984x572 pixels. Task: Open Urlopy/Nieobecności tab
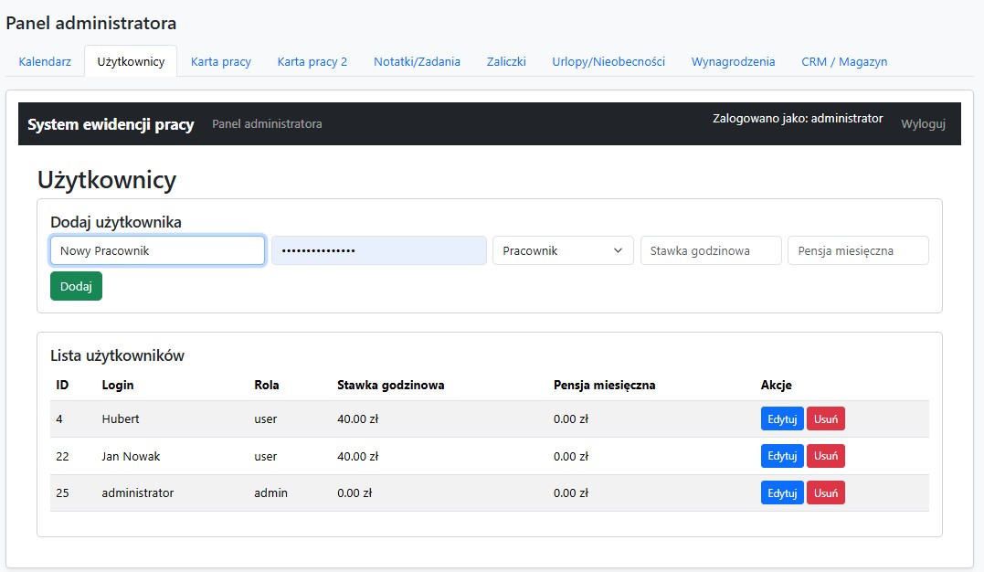tap(608, 61)
